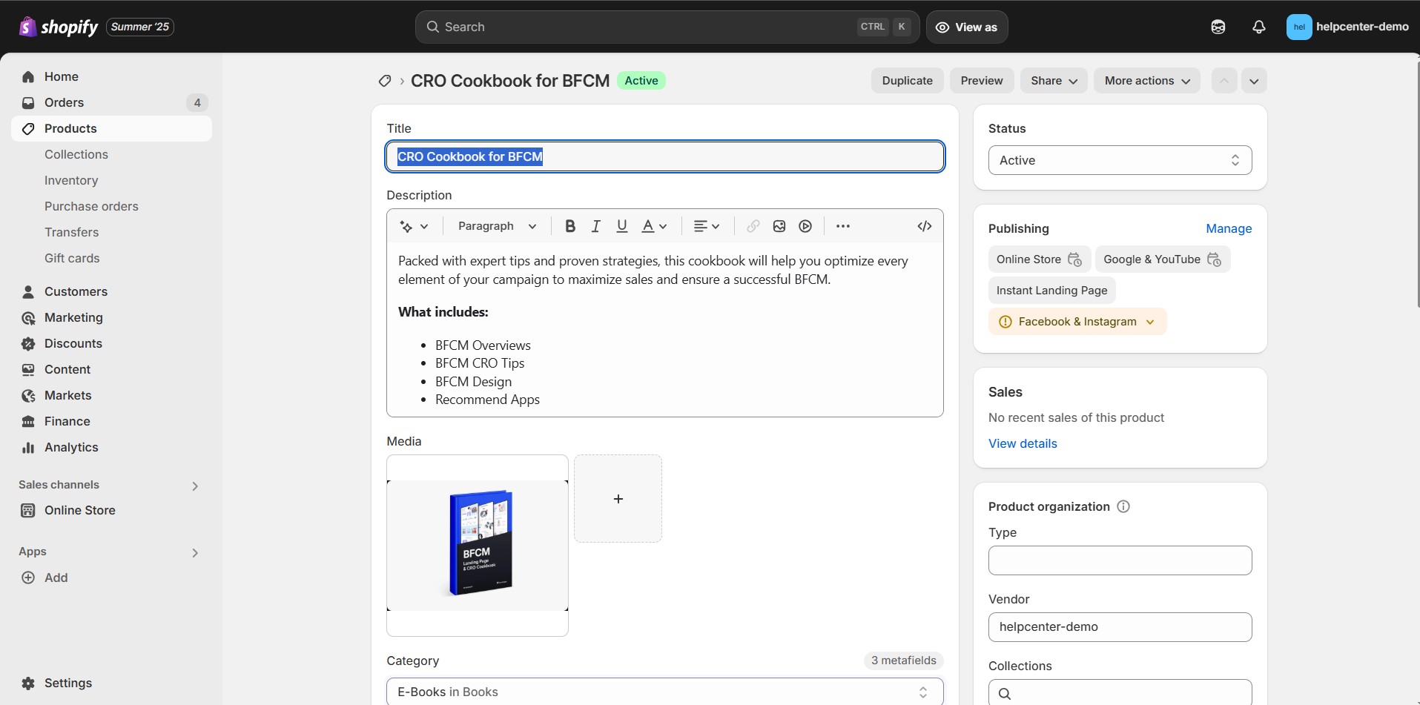Open the Status dropdown showing Active
1420x705 pixels.
point(1119,160)
